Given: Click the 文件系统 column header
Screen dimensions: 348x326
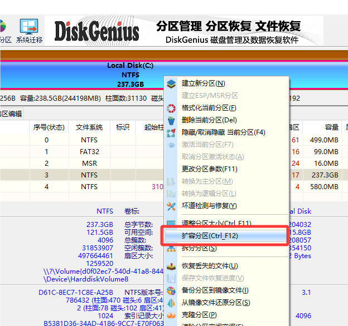Looking at the screenshot, I should (89, 127).
